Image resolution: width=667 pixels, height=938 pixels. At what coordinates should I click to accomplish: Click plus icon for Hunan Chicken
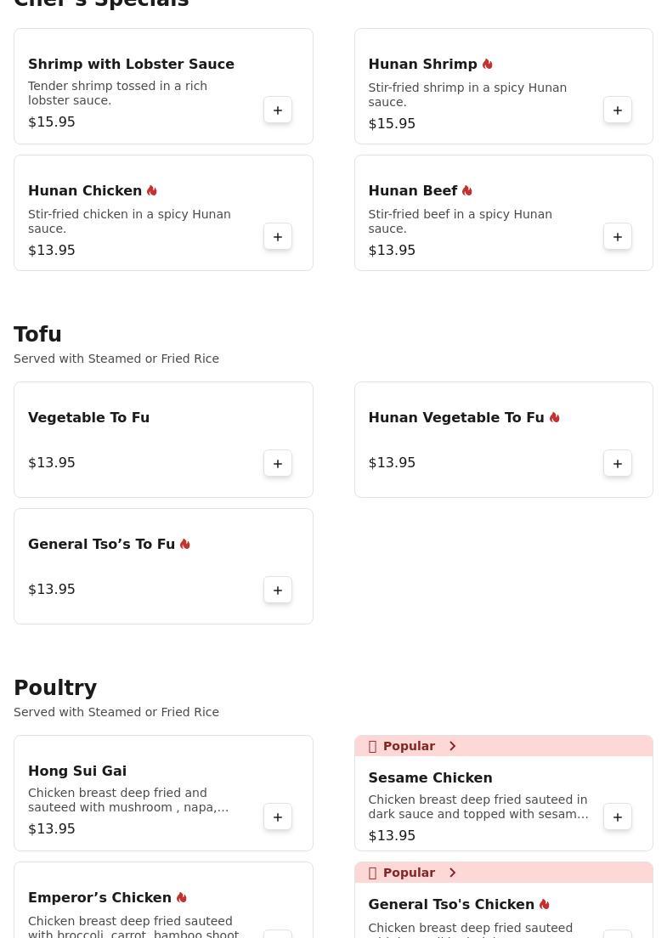tap(278, 237)
